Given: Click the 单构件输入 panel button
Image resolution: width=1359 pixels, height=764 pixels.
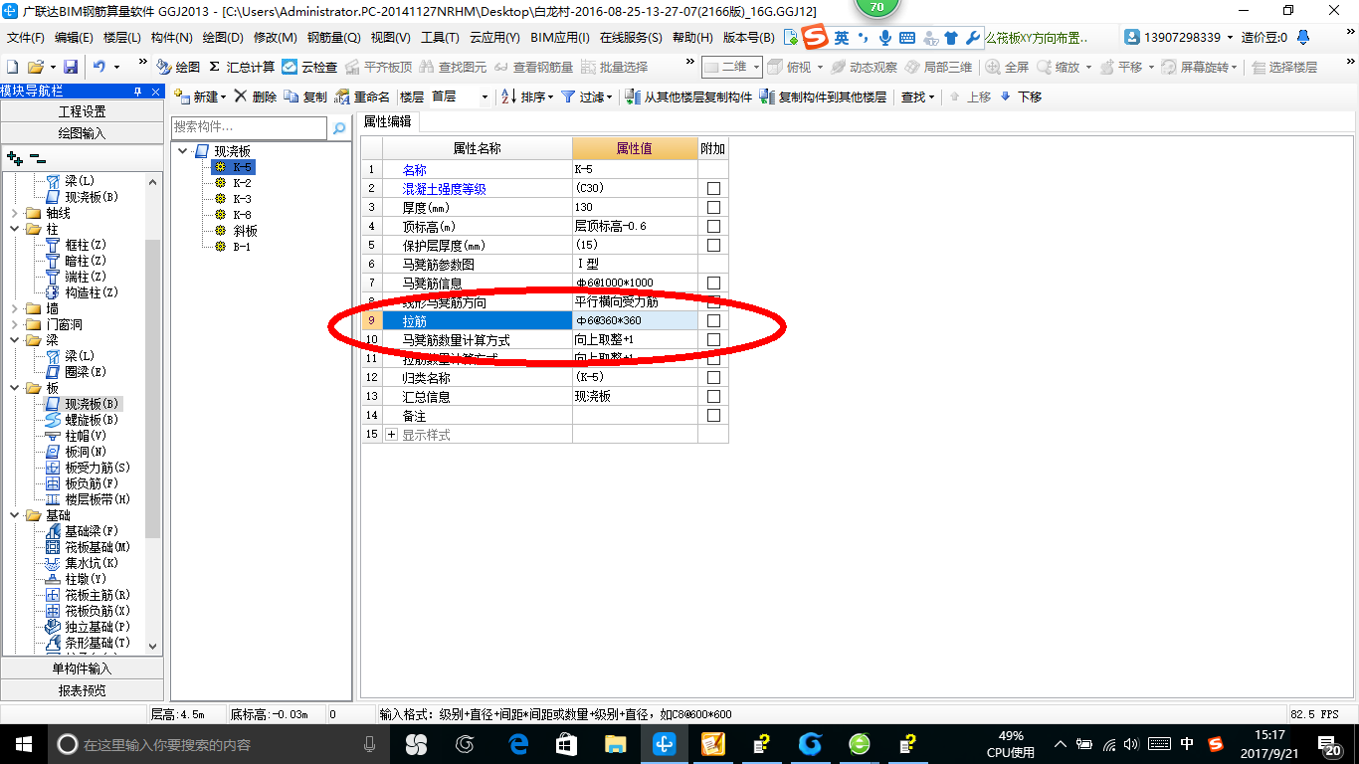Looking at the screenshot, I should 82,668.
